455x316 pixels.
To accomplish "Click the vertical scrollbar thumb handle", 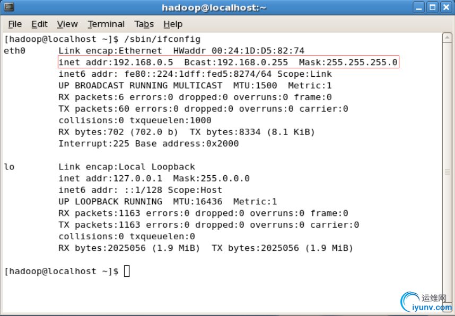I will 447,173.
